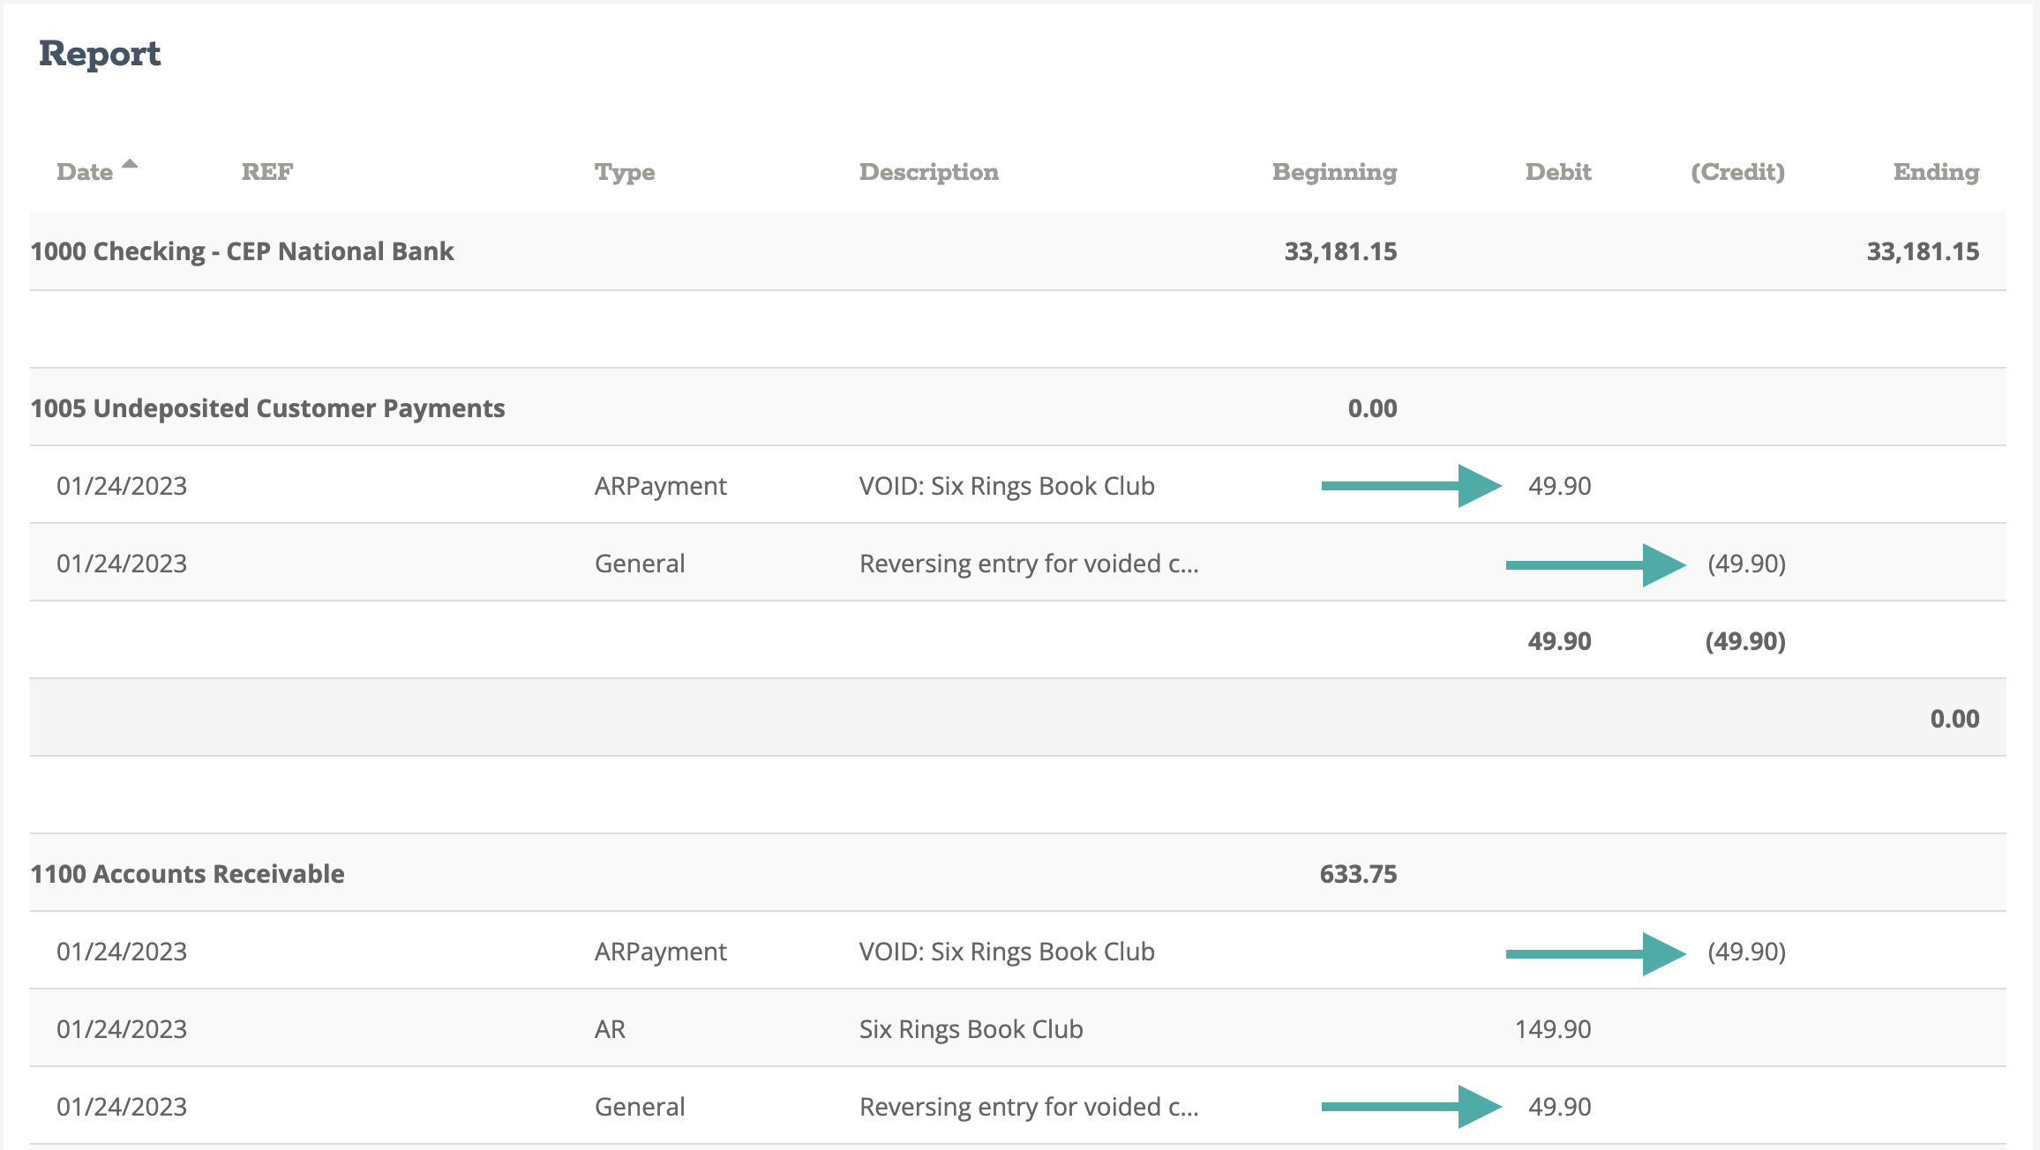Sort by the Beginning column header
The width and height of the screenshot is (2040, 1150).
1333,172
